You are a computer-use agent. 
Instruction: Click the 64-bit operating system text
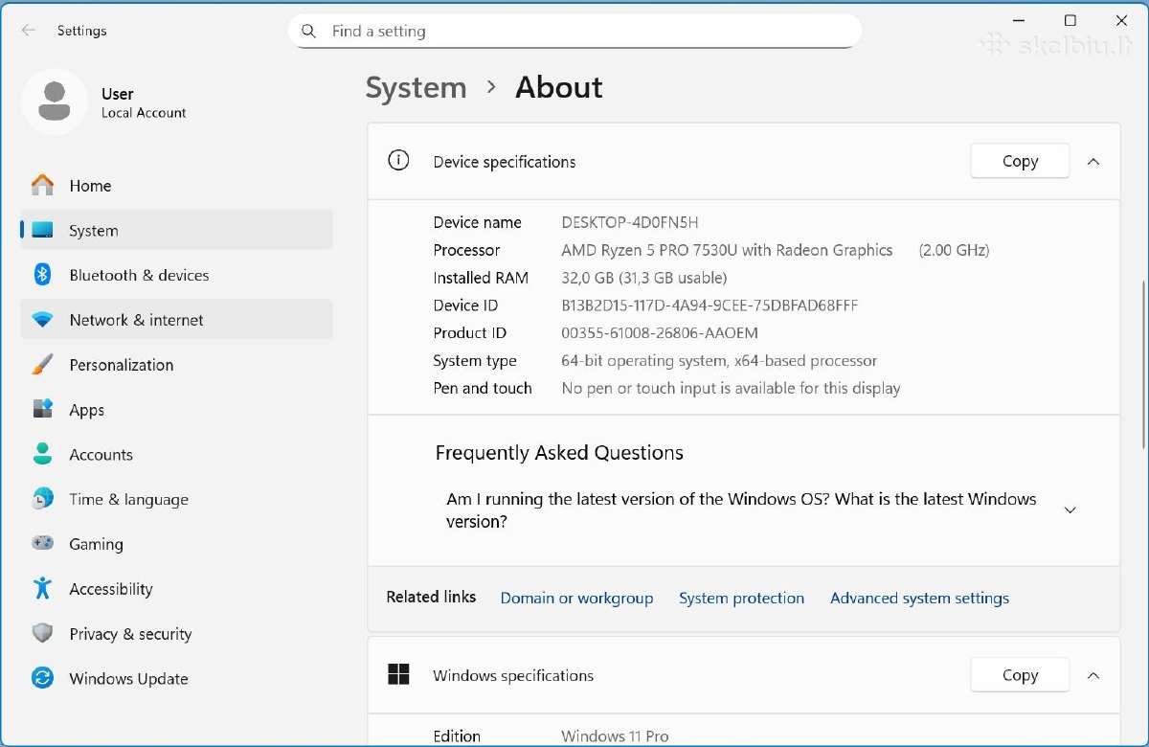(719, 361)
